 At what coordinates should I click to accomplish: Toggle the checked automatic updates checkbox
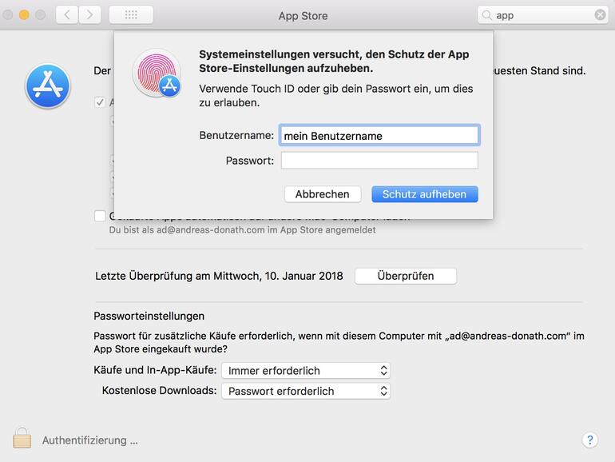tap(100, 102)
